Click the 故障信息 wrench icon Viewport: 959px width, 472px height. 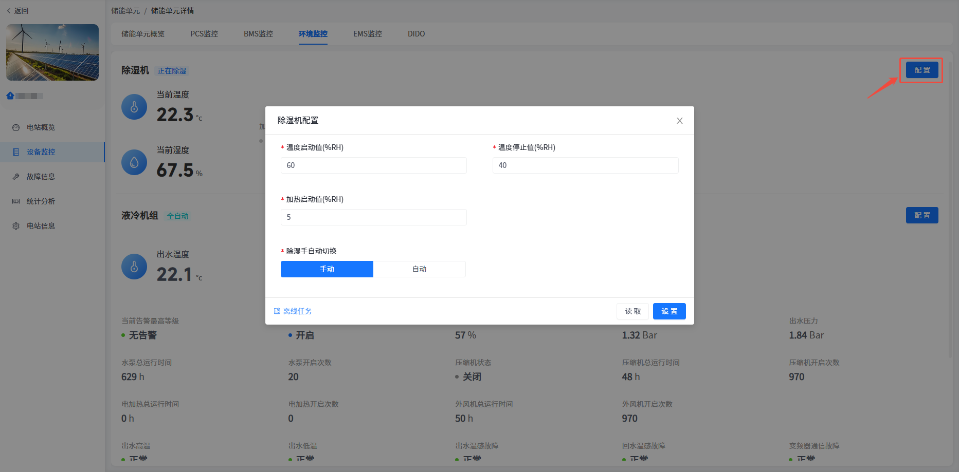[x=16, y=177]
